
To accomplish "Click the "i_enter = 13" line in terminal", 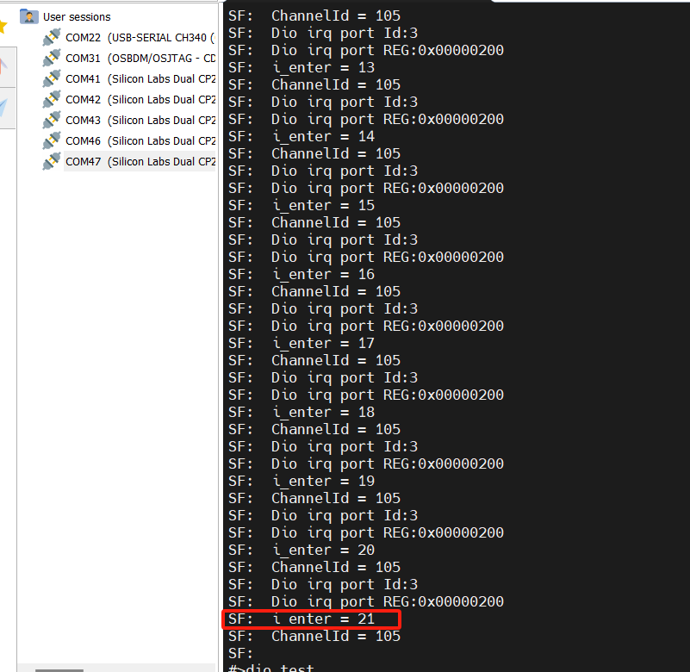I will tap(323, 67).
